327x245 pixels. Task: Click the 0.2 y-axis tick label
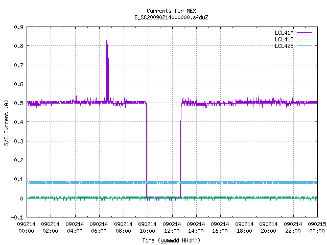pyautogui.click(x=19, y=160)
